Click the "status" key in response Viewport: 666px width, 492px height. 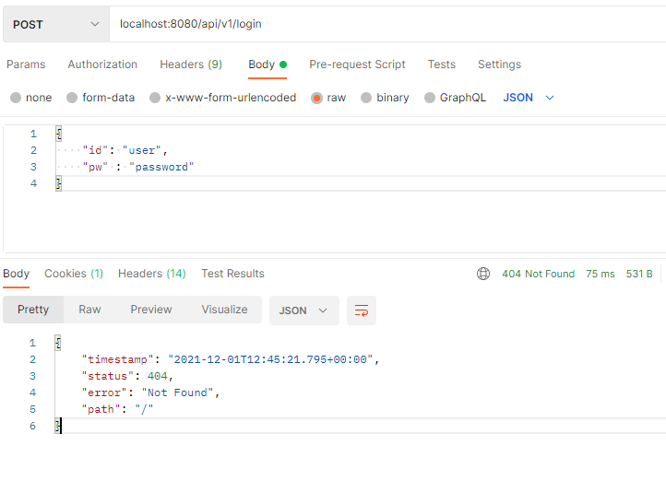point(108,376)
